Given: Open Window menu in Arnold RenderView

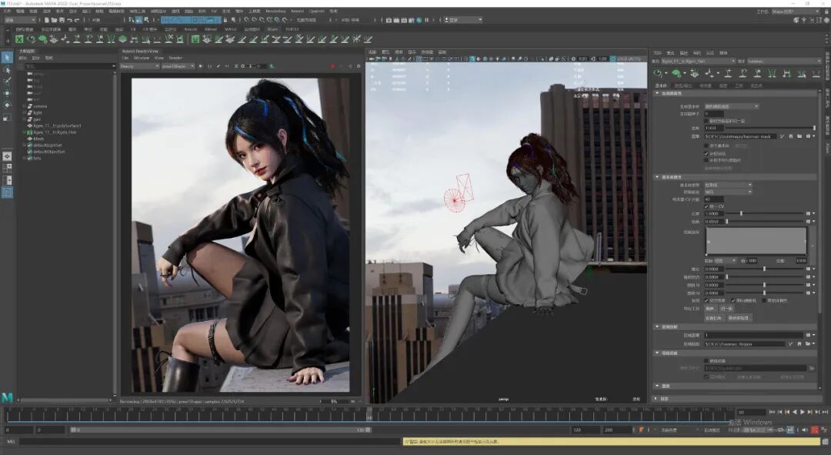Looking at the screenshot, I should click(142, 58).
